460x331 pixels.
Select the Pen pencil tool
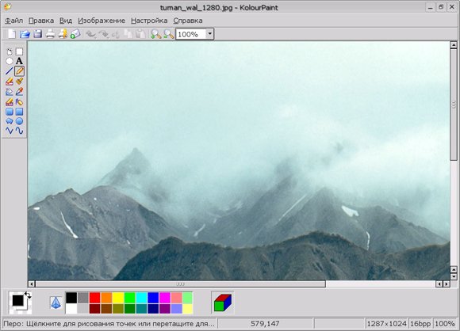tap(19, 71)
